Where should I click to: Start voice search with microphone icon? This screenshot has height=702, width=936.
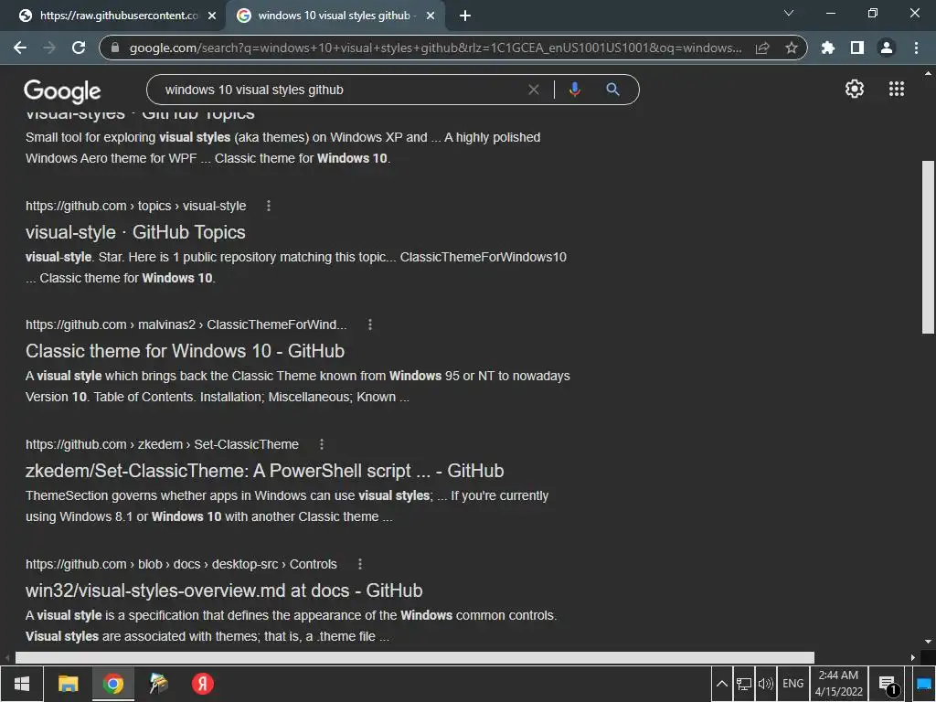(575, 90)
